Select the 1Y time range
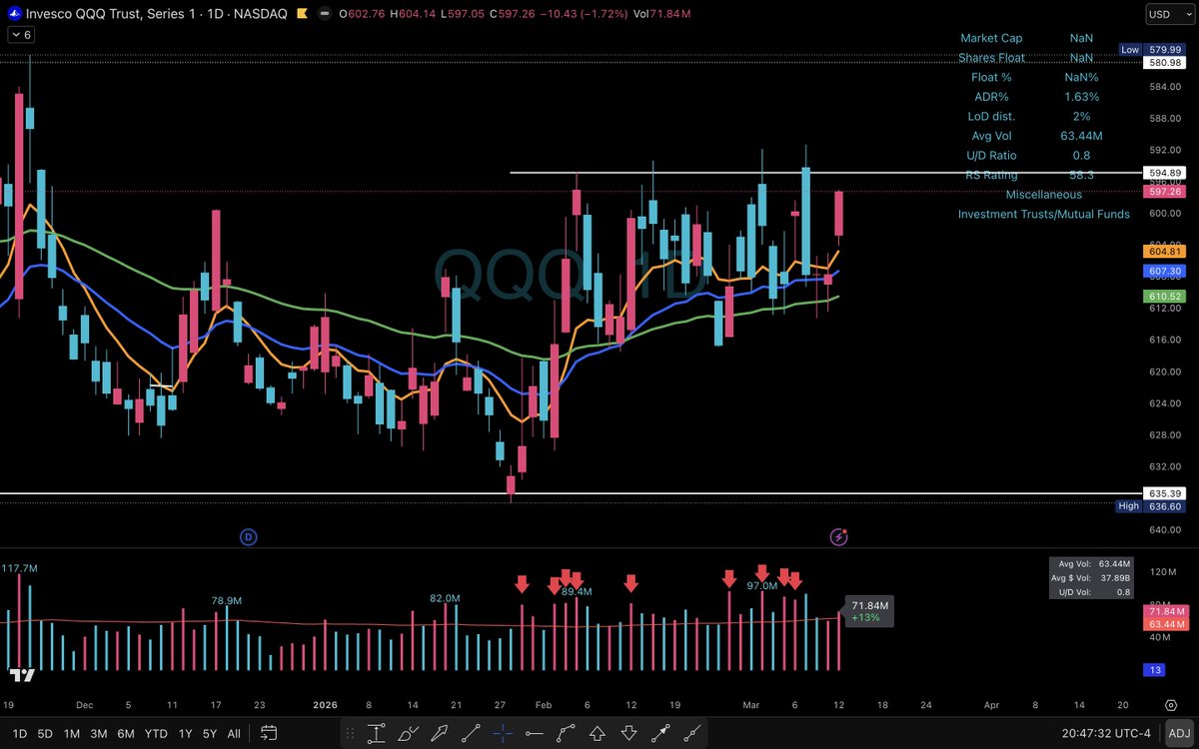Image resolution: width=1199 pixels, height=749 pixels. [185, 733]
